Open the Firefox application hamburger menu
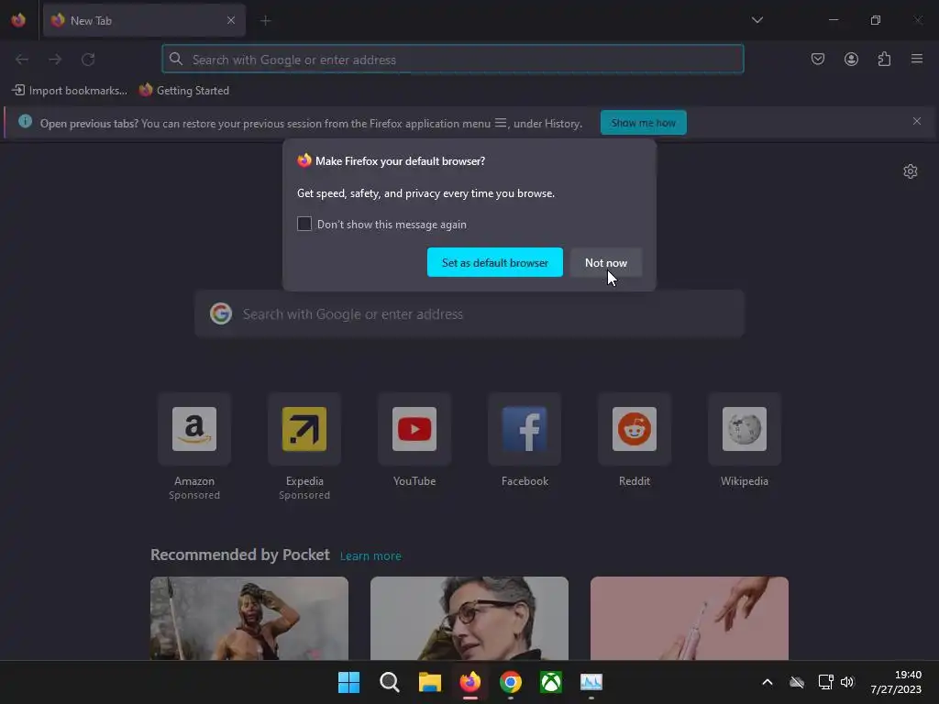Viewport: 939px width, 704px height. tap(917, 59)
